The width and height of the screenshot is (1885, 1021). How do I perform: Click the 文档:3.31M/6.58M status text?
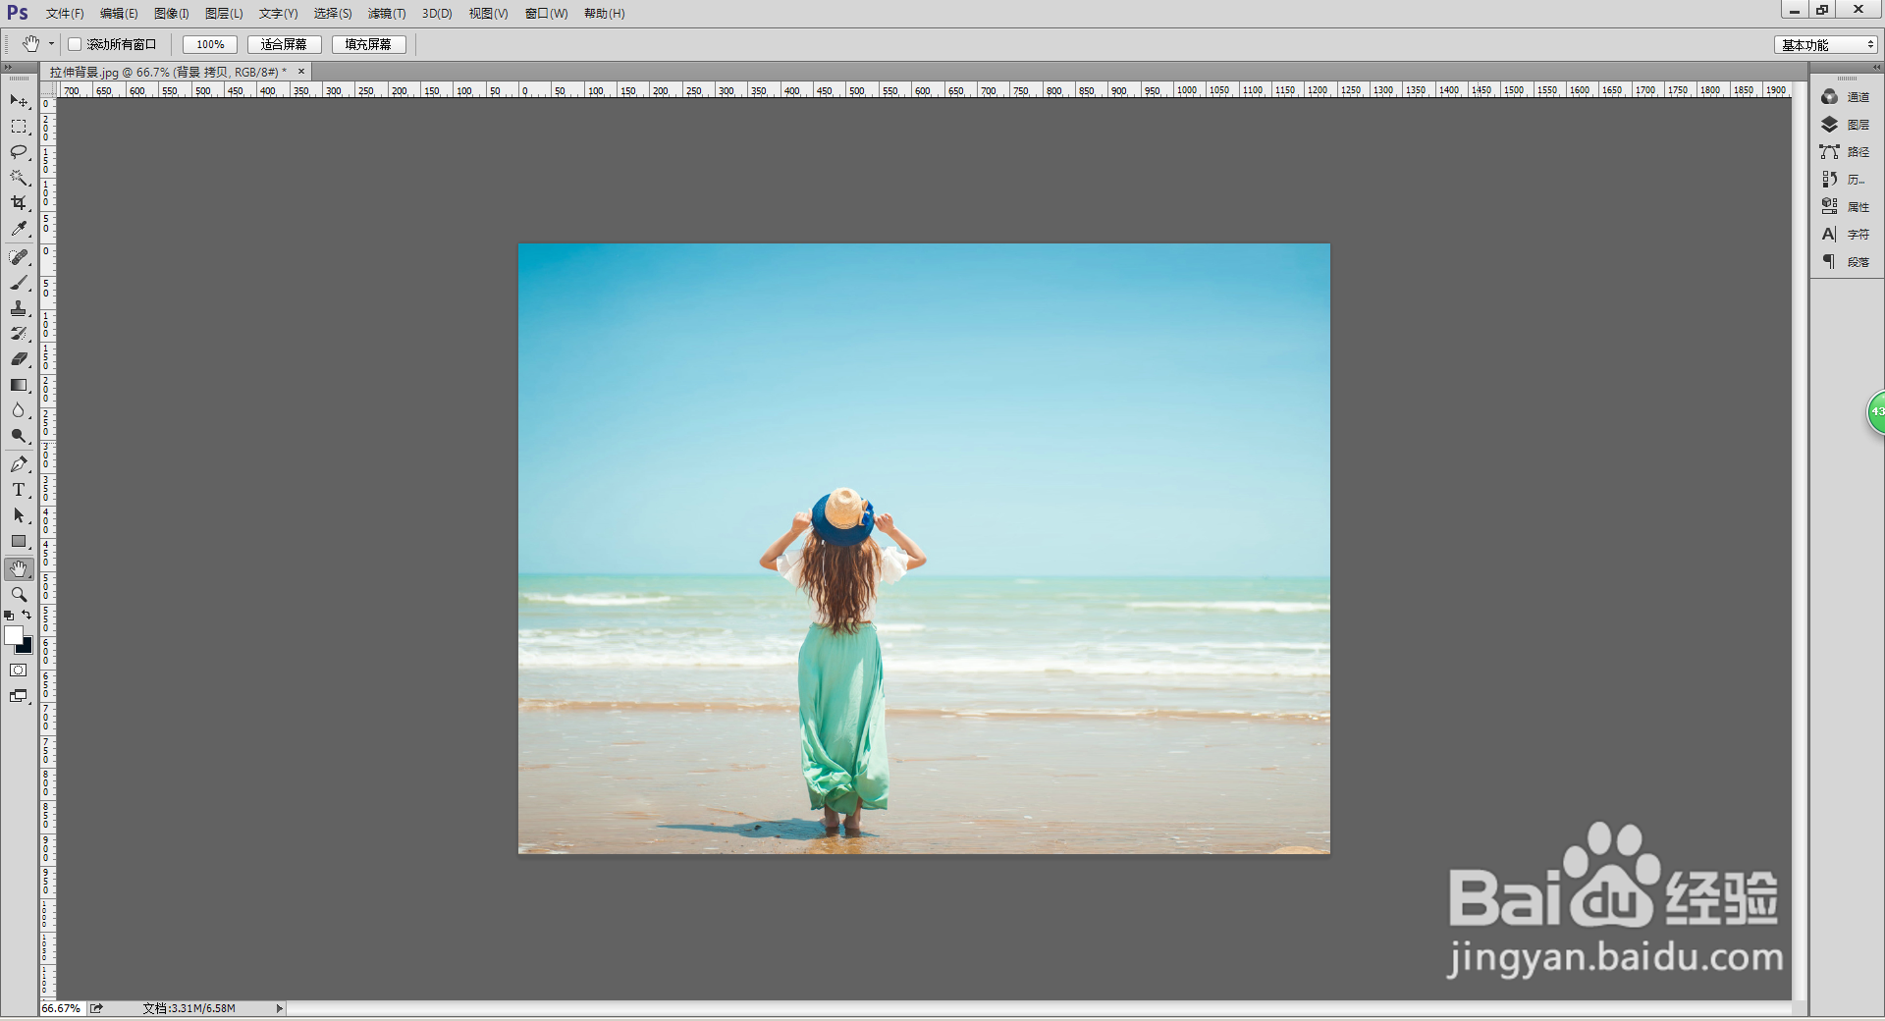point(188,1008)
